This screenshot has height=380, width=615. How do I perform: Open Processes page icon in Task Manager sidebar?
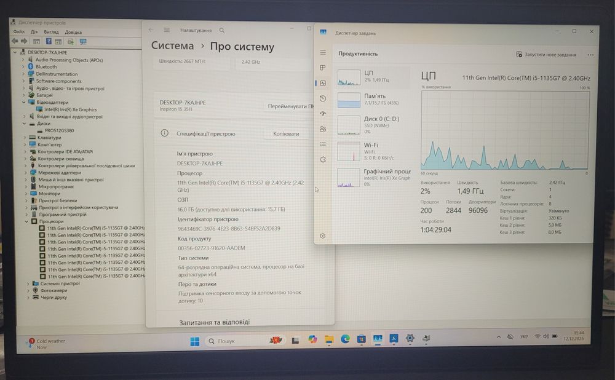pyautogui.click(x=322, y=68)
